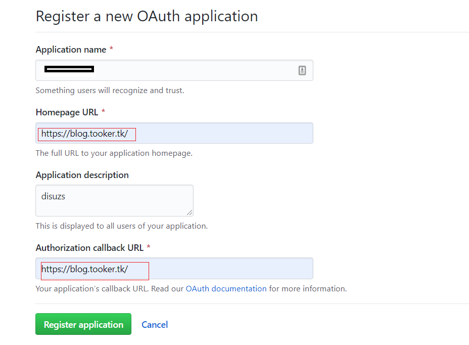Click the description textarea resize handle
The image size is (469, 345).
[x=190, y=213]
